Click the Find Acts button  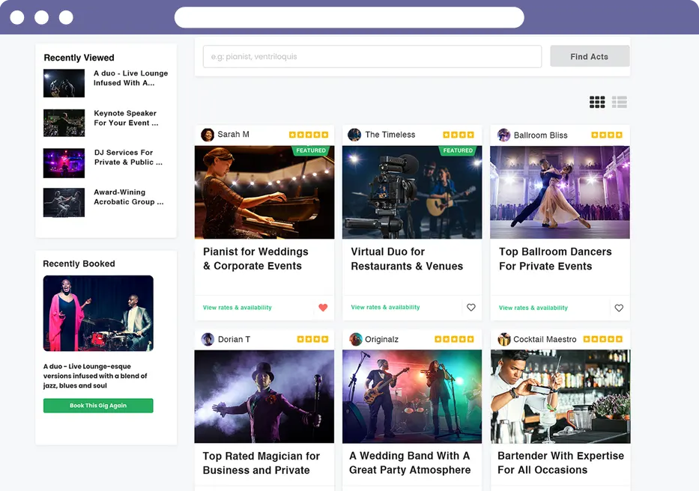click(x=590, y=57)
